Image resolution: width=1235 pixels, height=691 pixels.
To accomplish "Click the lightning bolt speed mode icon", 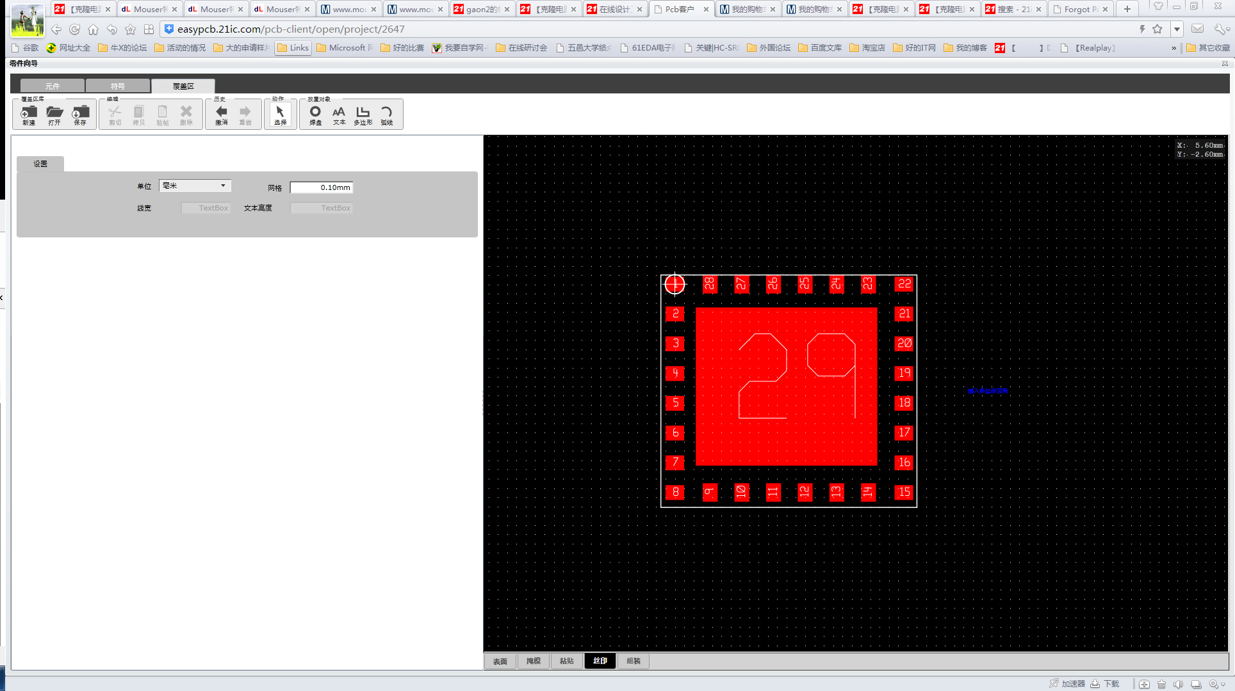I will click(x=1142, y=29).
